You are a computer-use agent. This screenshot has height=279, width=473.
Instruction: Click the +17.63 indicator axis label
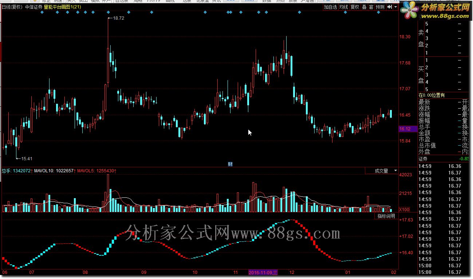406,220
